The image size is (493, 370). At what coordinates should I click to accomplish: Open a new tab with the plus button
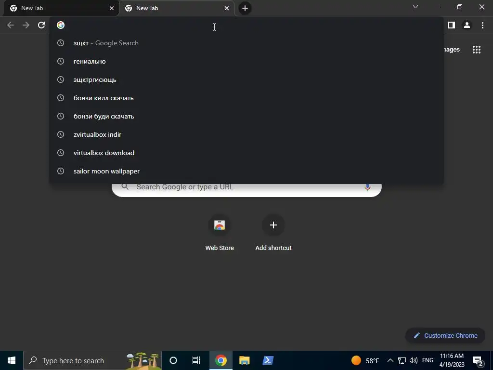(x=245, y=8)
